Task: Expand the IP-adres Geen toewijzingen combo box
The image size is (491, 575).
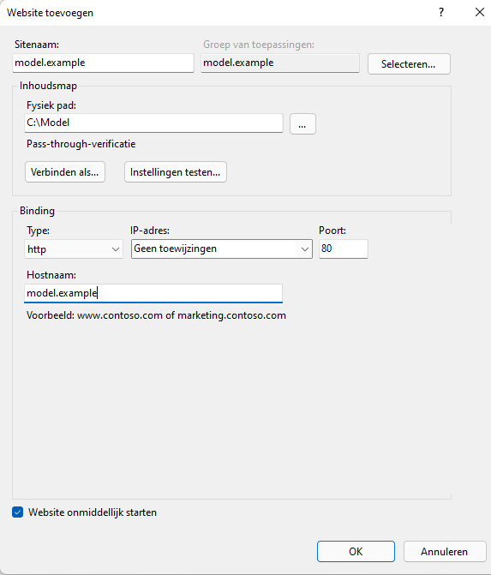Action: (x=222, y=249)
